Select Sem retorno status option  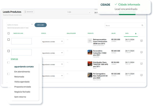click(20, 97)
